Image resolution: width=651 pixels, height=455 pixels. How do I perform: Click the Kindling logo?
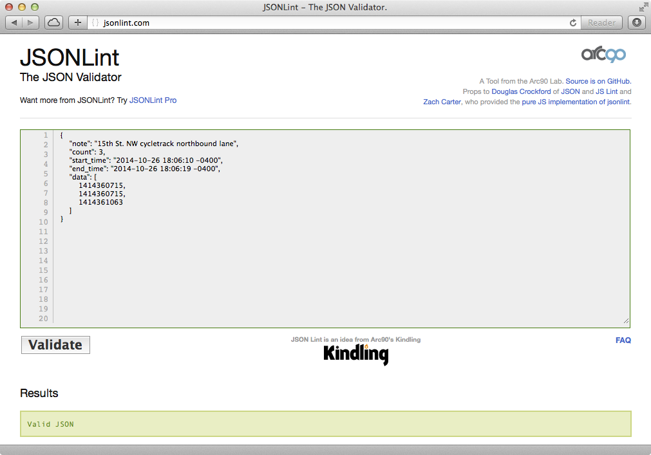point(355,354)
